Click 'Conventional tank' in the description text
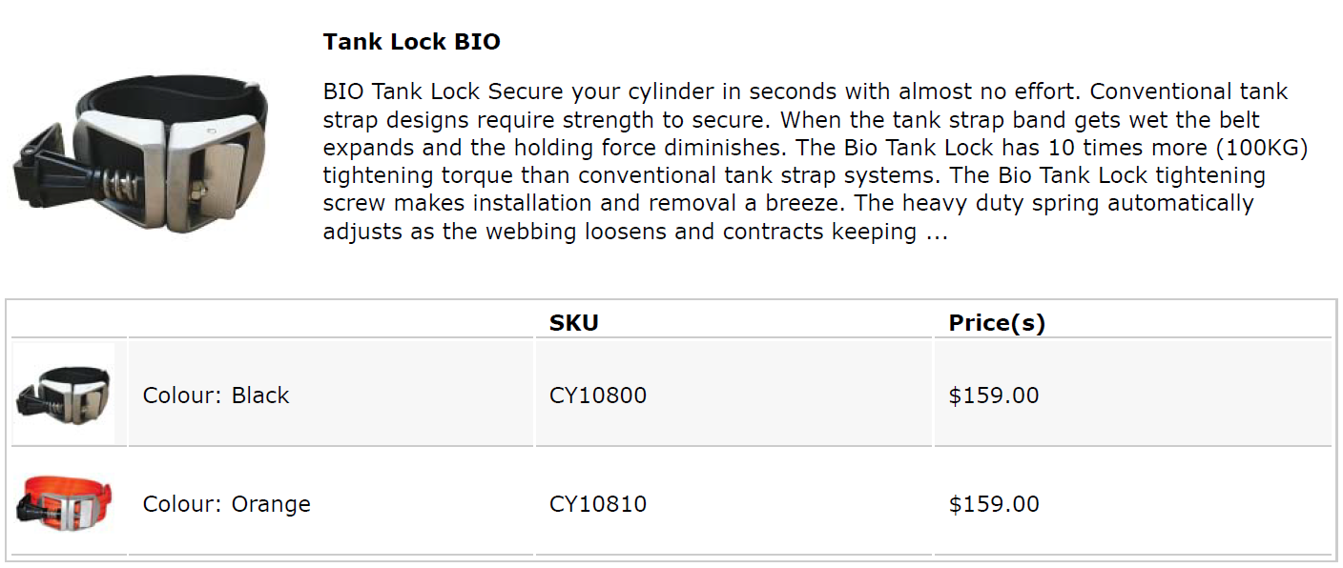Screen dimensions: 1343x568 1188,92
